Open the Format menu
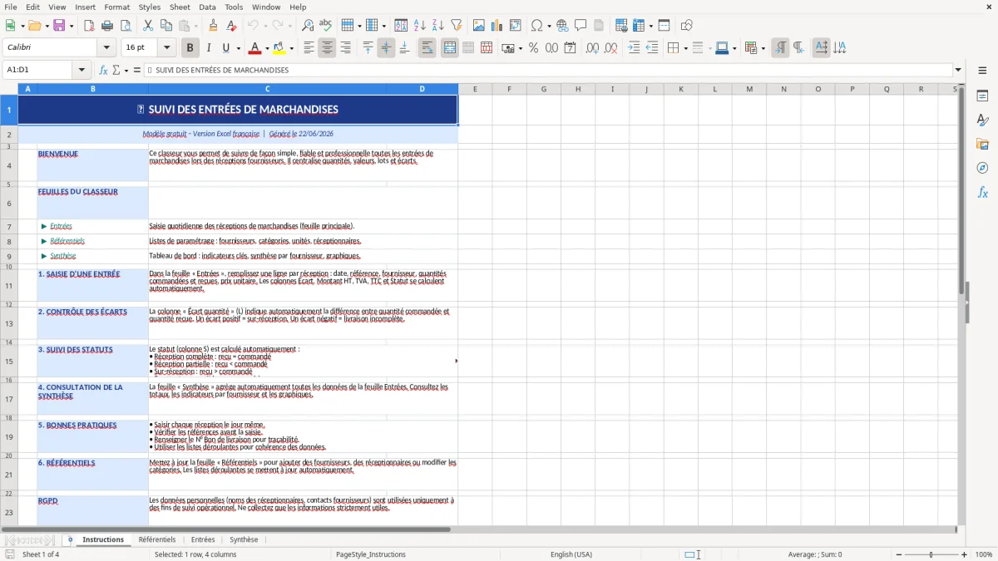 117,7
